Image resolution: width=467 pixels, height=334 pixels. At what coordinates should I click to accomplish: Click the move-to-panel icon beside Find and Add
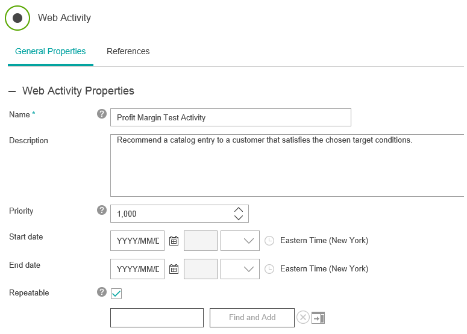click(318, 317)
